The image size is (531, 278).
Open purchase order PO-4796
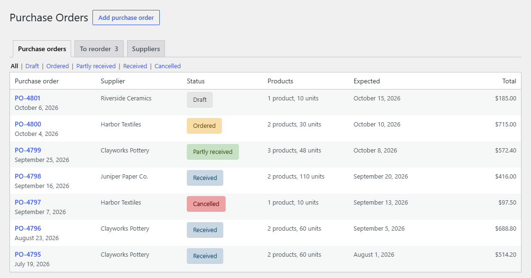28,228
